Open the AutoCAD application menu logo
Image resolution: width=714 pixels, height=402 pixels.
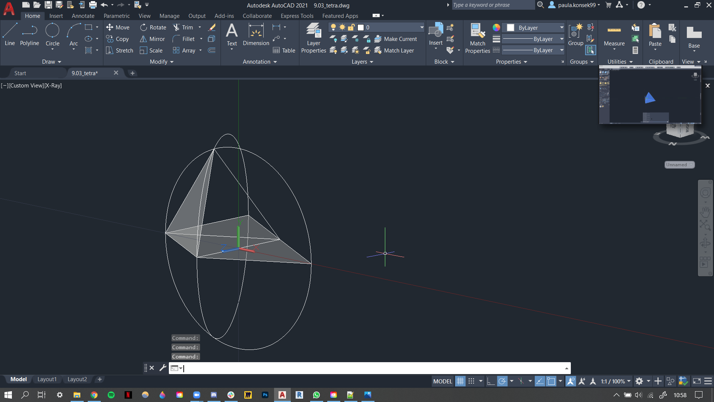pyautogui.click(x=9, y=8)
